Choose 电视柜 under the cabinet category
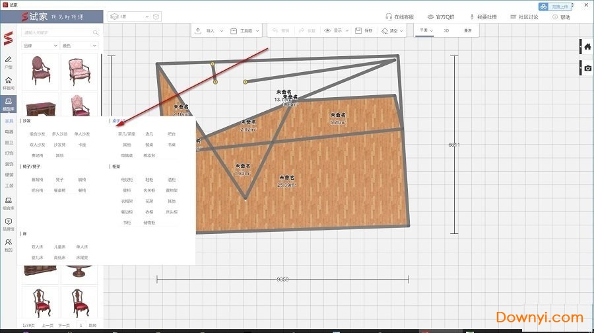The height and width of the screenshot is (333, 594). click(127, 179)
